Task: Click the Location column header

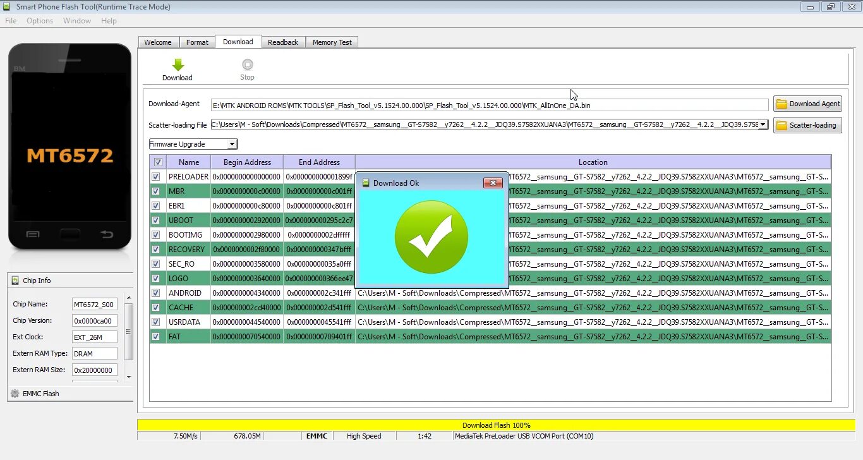Action: (593, 162)
